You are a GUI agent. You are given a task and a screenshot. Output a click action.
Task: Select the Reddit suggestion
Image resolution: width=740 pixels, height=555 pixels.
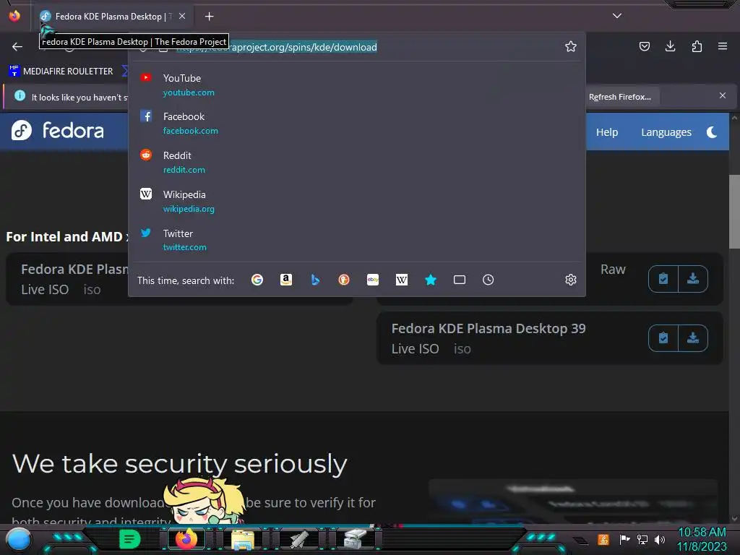[x=357, y=163]
